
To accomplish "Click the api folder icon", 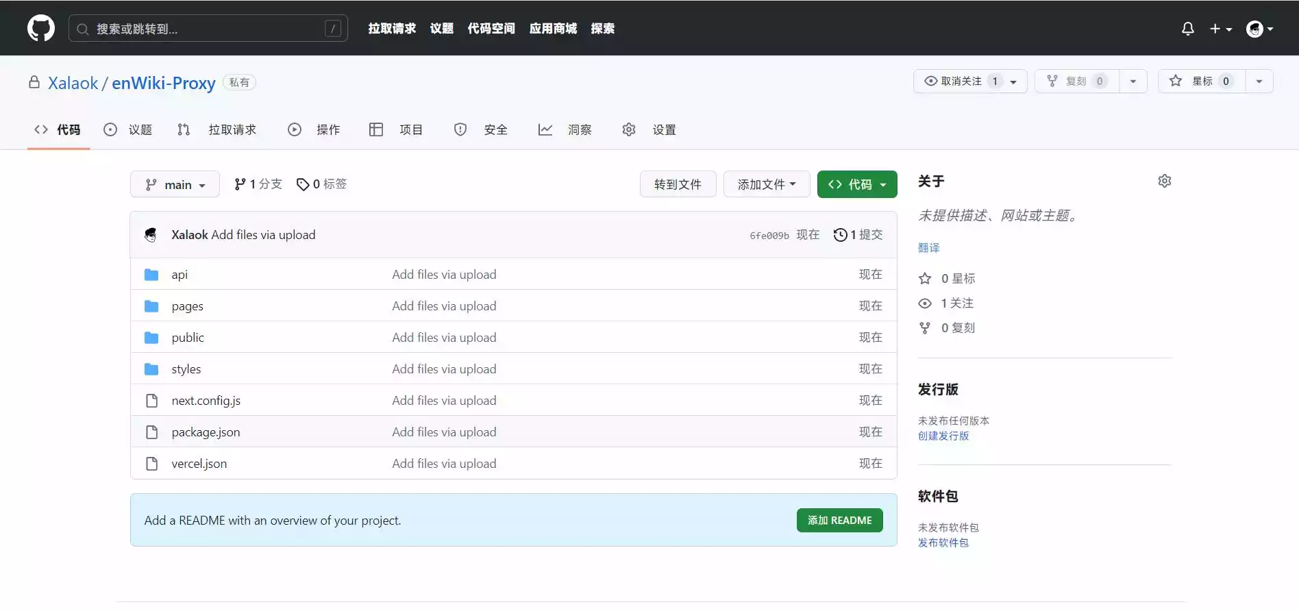I will (x=151, y=275).
